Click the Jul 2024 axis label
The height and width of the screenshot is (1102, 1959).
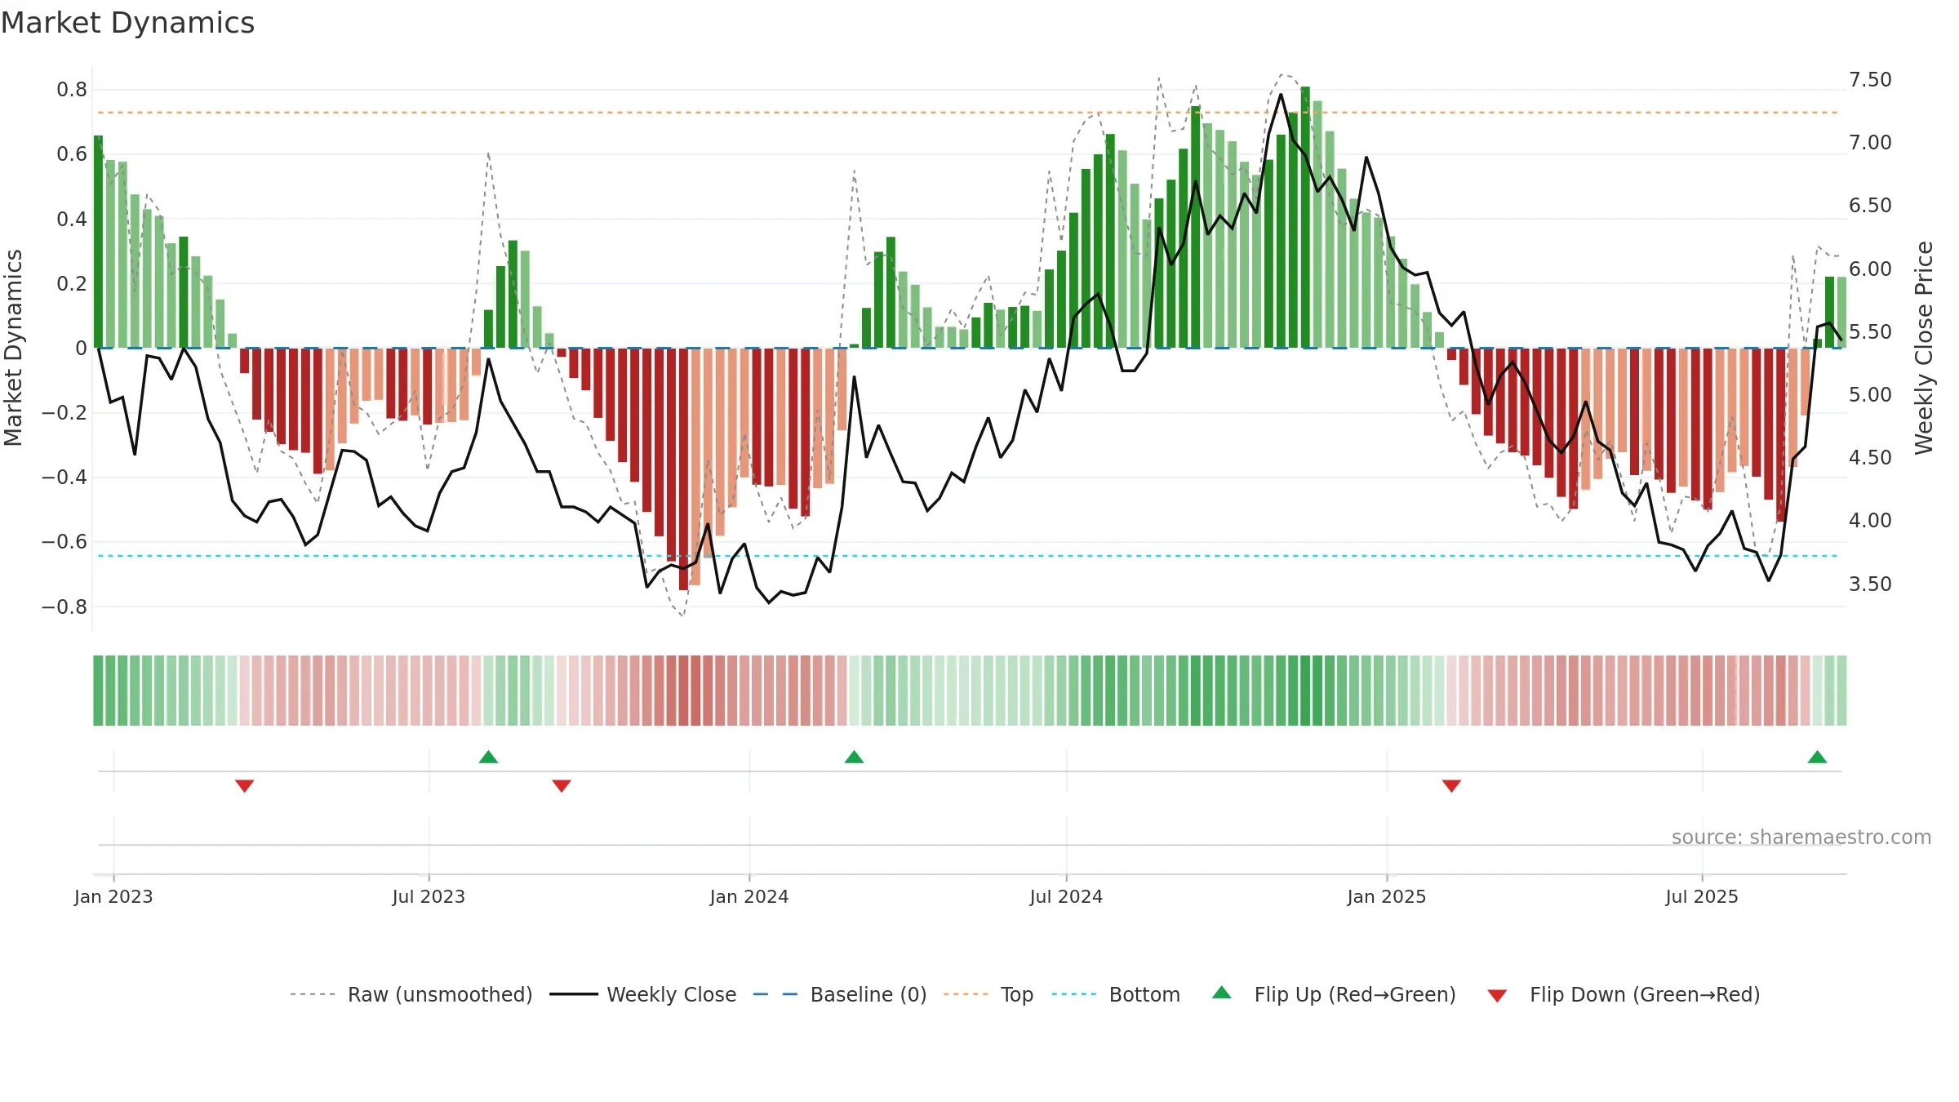[1066, 896]
